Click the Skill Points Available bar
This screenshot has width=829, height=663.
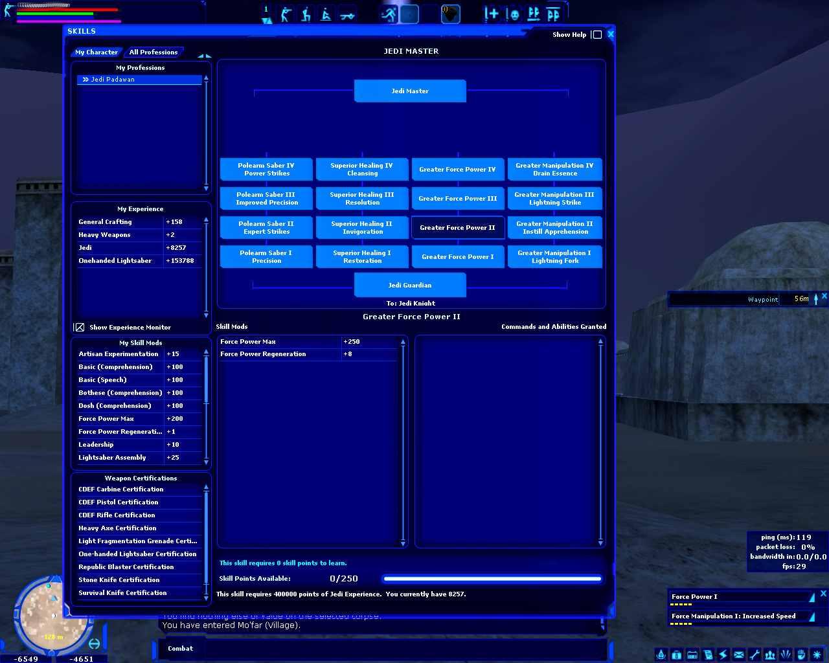click(492, 579)
